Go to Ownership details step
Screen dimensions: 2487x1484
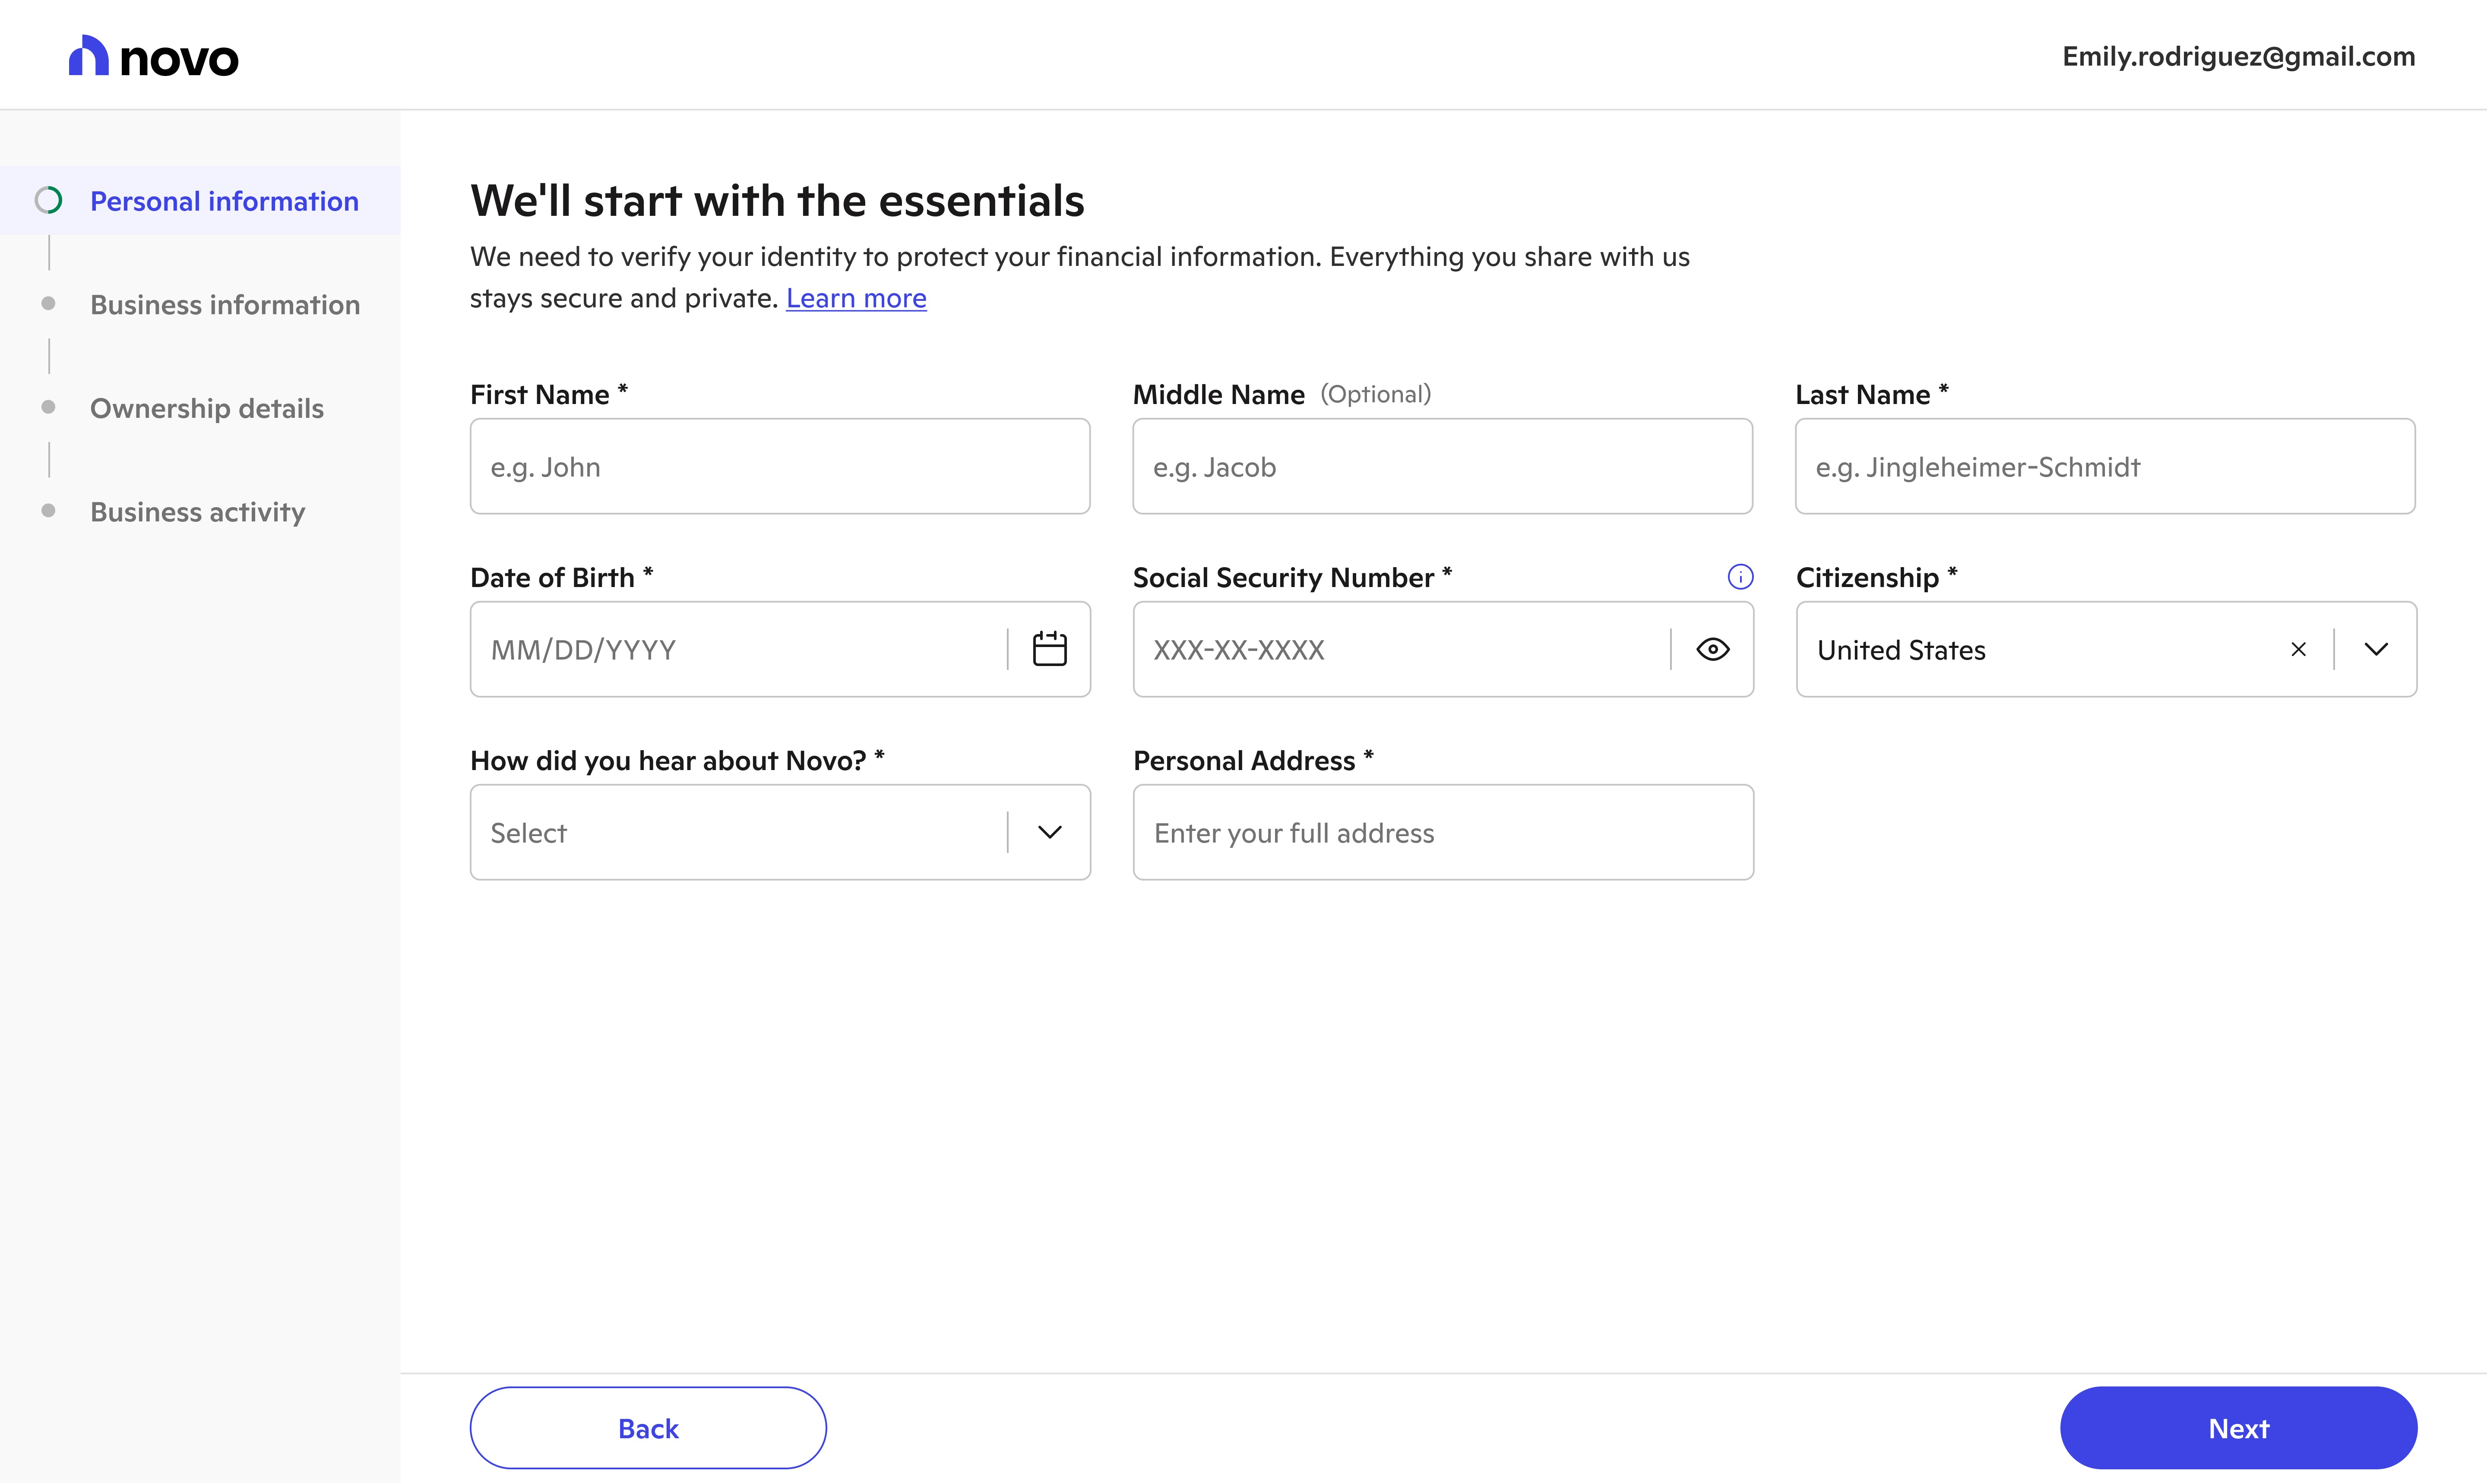click(207, 408)
